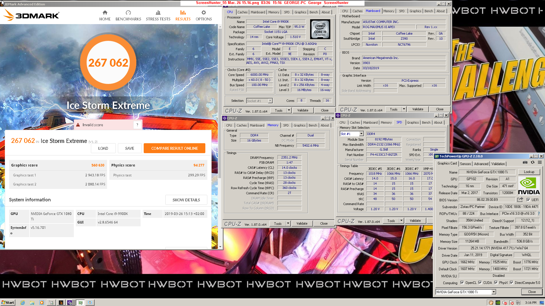Click Validate in the Memory CPU-Z window
This screenshot has width=545, height=306.
point(302,223)
